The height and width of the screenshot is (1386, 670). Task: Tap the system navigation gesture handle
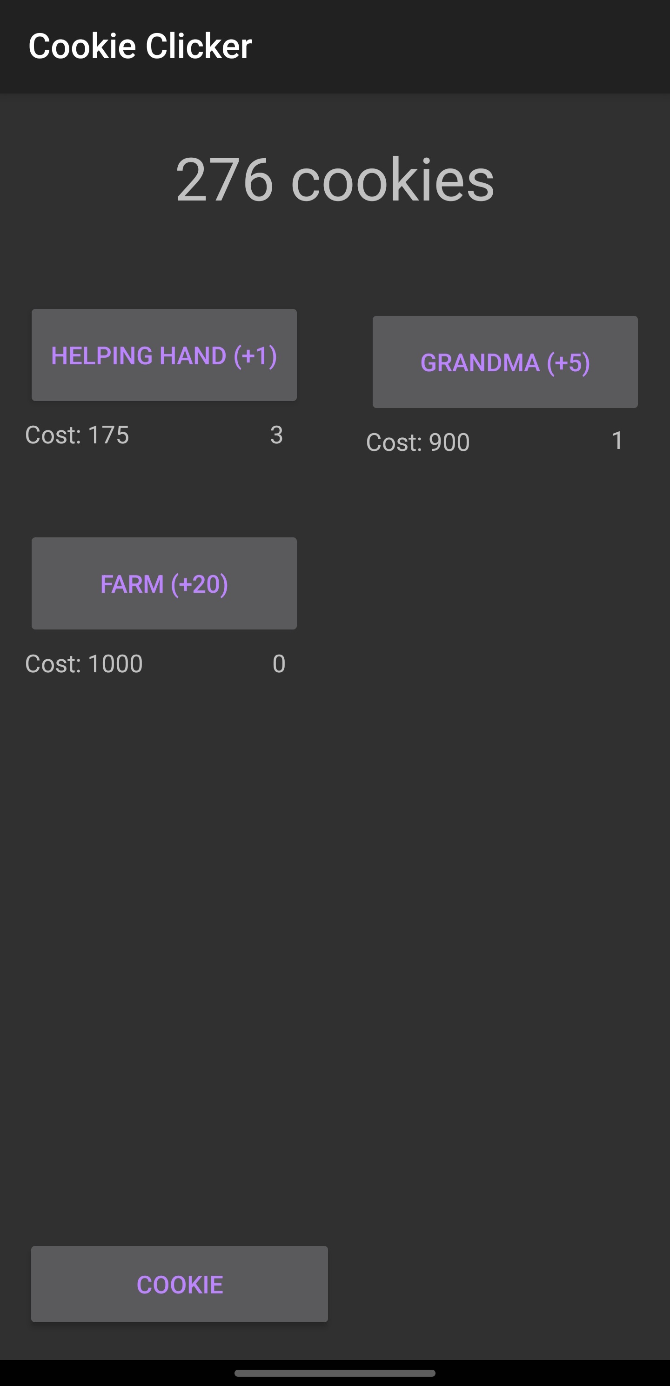click(335, 1373)
